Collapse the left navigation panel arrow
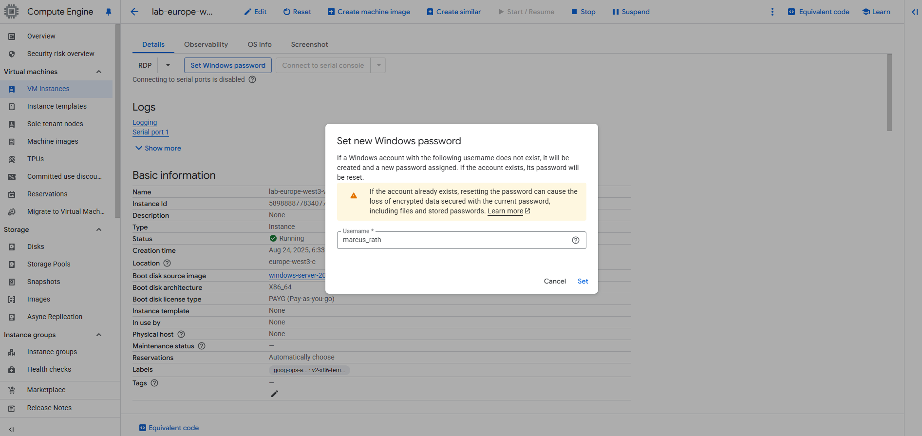 tap(11, 429)
